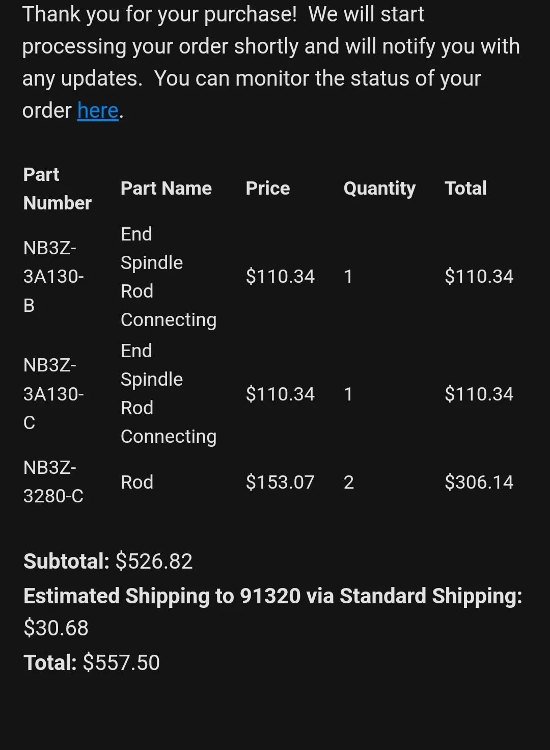Image resolution: width=550 pixels, height=750 pixels.
Task: Click the first End Spindle Rod Connecting name
Action: point(169,277)
